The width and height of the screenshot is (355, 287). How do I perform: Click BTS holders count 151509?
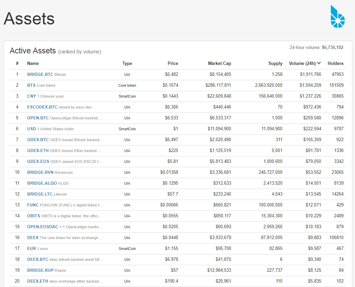(336, 85)
